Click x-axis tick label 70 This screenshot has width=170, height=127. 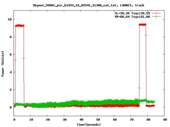click(131, 120)
